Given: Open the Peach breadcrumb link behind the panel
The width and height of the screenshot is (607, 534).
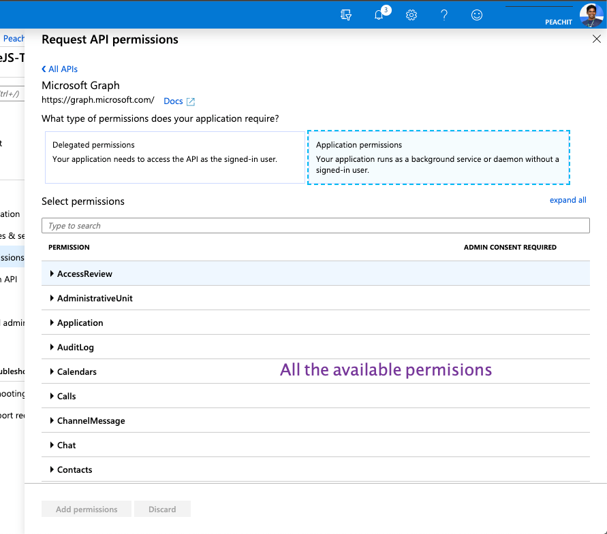Looking at the screenshot, I should click(x=14, y=38).
